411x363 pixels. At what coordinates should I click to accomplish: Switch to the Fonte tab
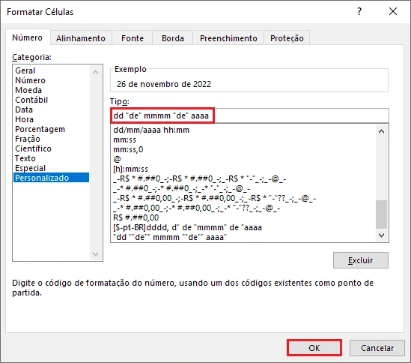click(x=133, y=38)
